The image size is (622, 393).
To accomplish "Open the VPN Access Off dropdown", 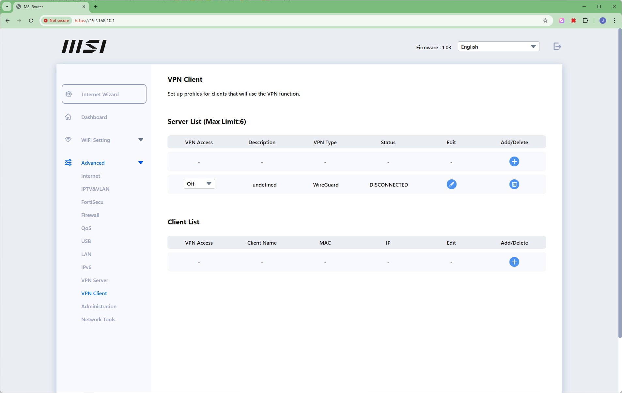I will click(199, 184).
